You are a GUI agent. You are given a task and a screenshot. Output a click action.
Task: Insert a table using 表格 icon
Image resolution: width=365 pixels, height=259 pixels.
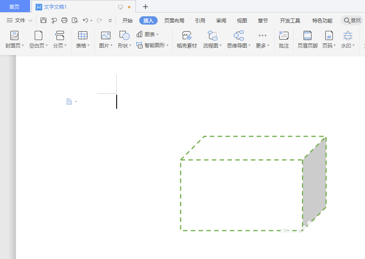[x=83, y=40]
